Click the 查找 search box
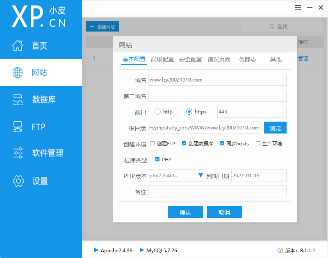This screenshot has width=328, height=258. point(282,27)
